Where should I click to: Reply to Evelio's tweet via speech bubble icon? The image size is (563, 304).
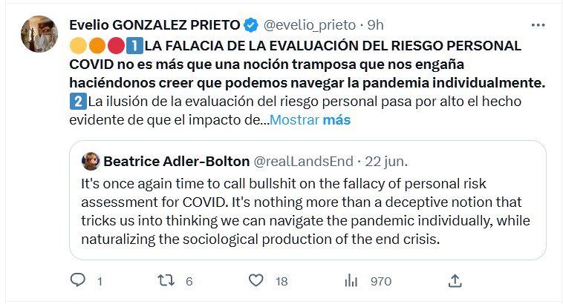[x=79, y=280]
